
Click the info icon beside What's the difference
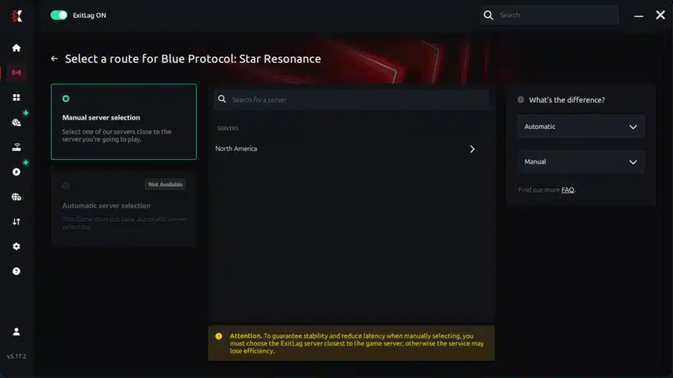521,100
